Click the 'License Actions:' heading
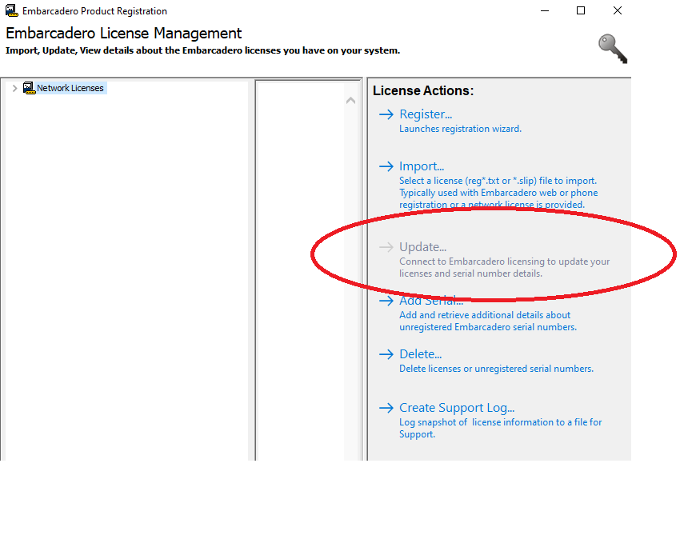The image size is (696, 535). click(423, 90)
